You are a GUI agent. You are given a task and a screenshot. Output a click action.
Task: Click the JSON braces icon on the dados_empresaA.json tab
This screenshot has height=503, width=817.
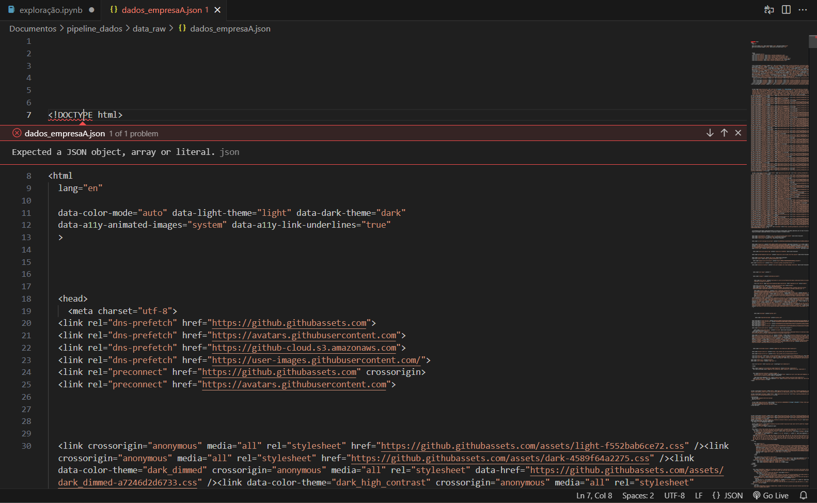114,10
